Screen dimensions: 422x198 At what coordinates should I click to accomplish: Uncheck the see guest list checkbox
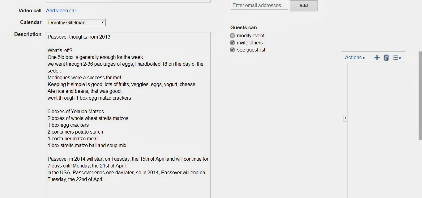[232, 50]
